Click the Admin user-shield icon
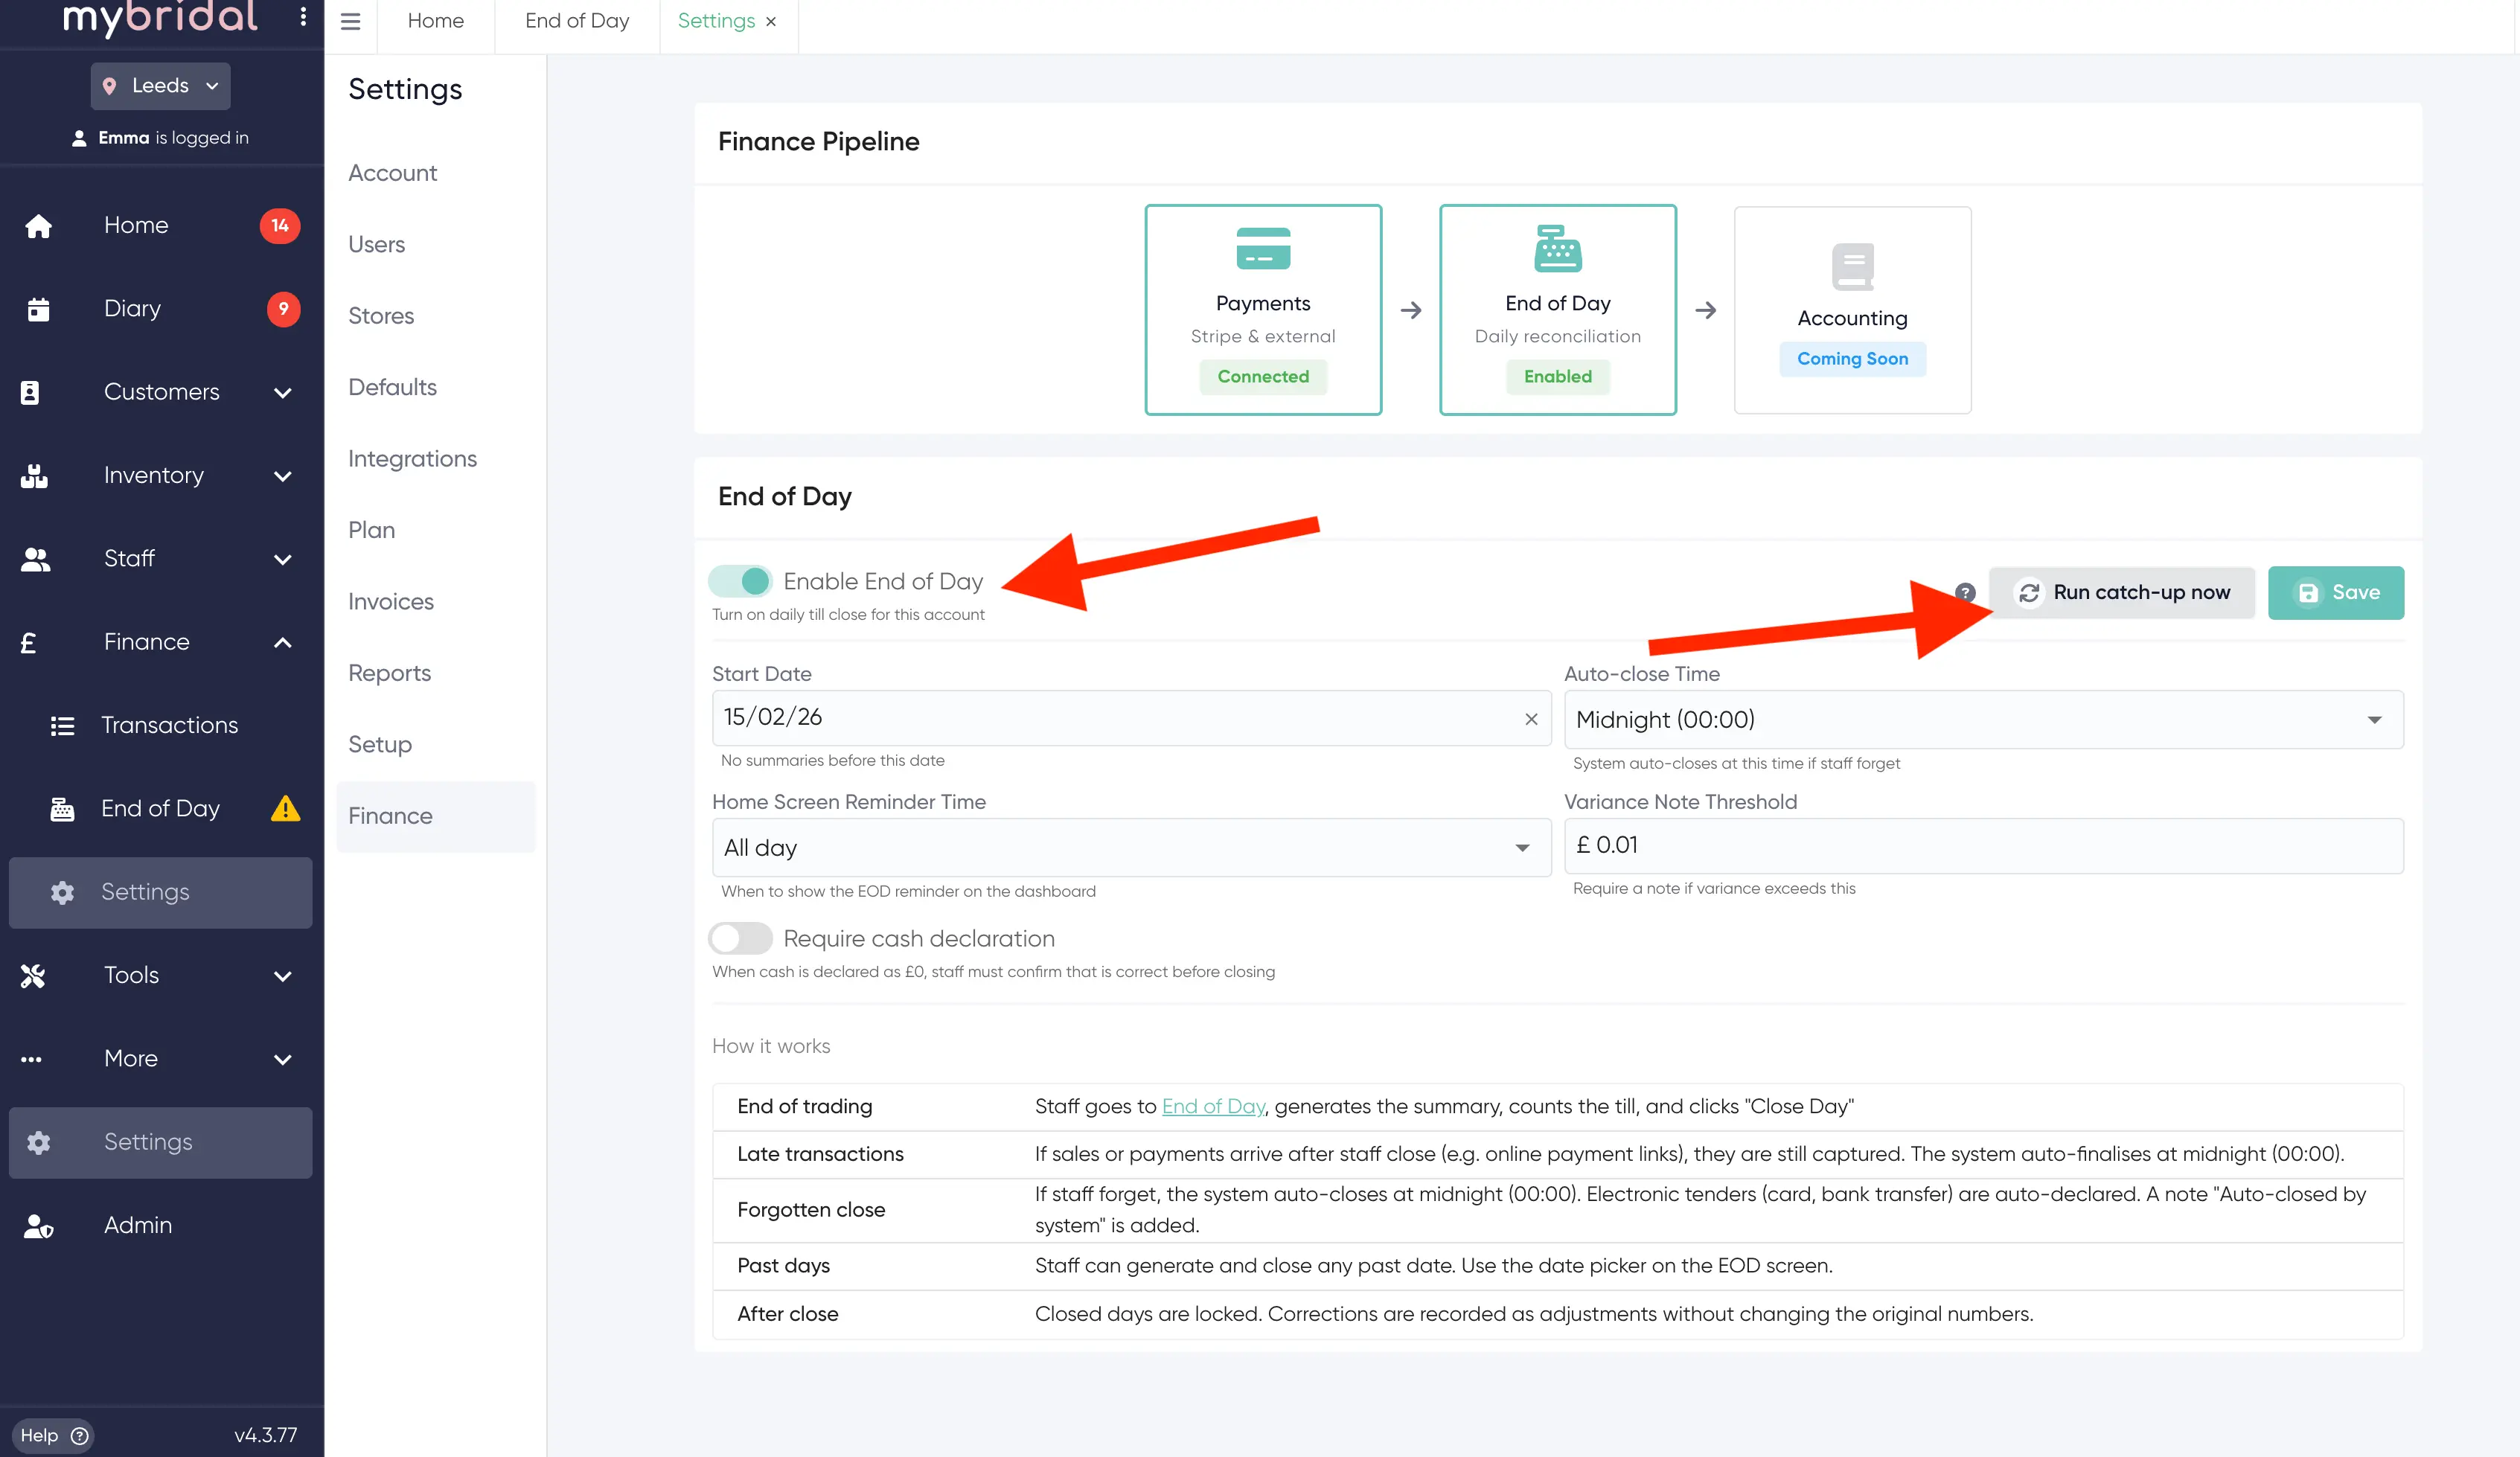 [38, 1226]
